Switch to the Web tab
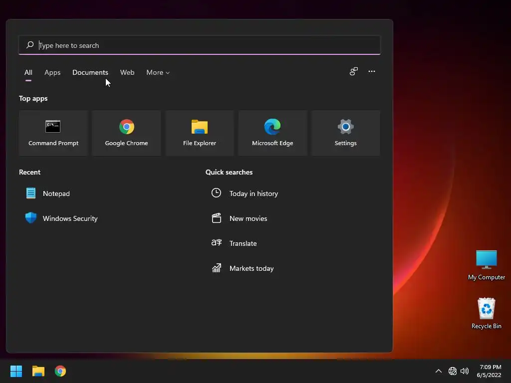 pyautogui.click(x=127, y=72)
